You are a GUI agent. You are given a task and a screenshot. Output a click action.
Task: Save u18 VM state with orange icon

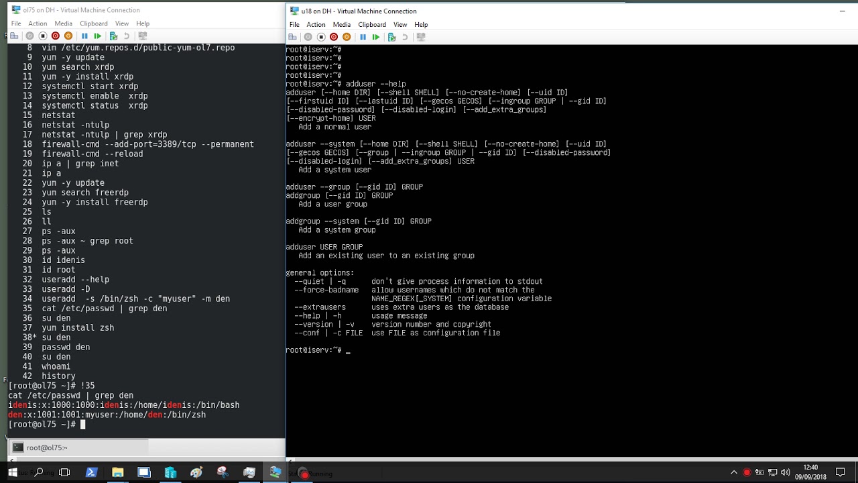click(x=347, y=37)
